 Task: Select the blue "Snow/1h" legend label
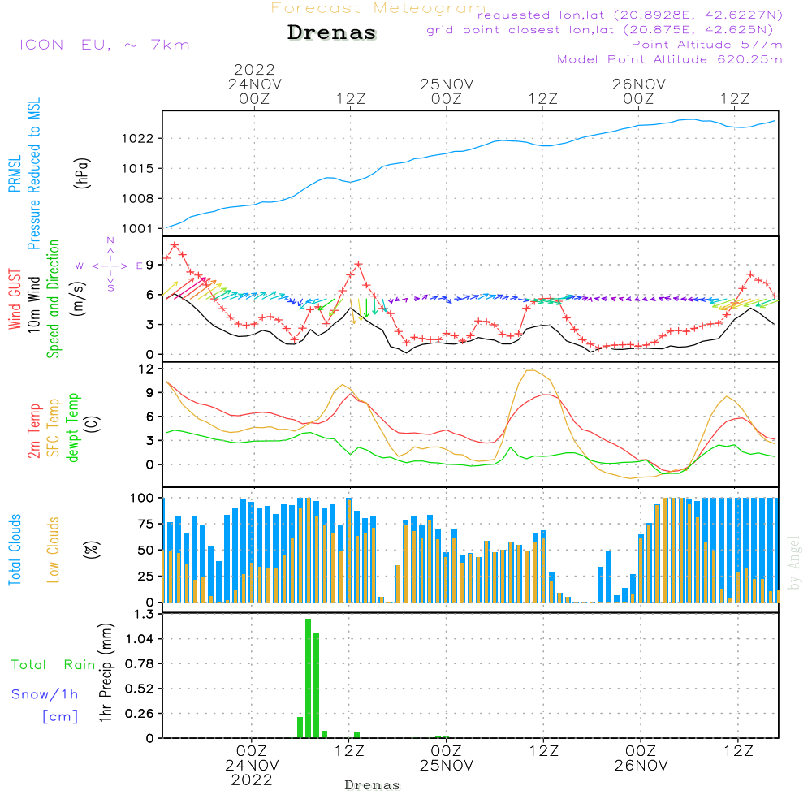coord(45,694)
